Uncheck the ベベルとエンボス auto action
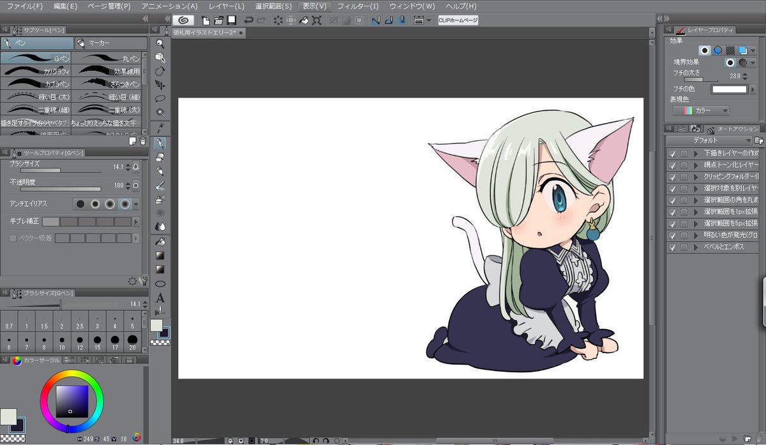Image resolution: width=766 pixels, height=445 pixels. [x=672, y=247]
